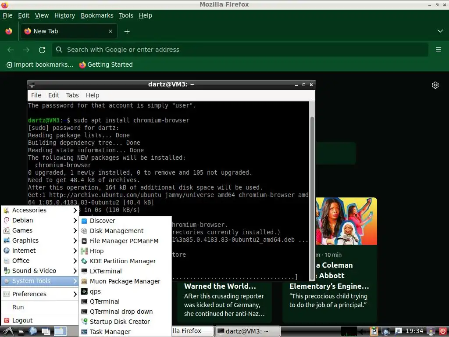Close the New Tab tab
449x337 pixels.
[110, 31]
